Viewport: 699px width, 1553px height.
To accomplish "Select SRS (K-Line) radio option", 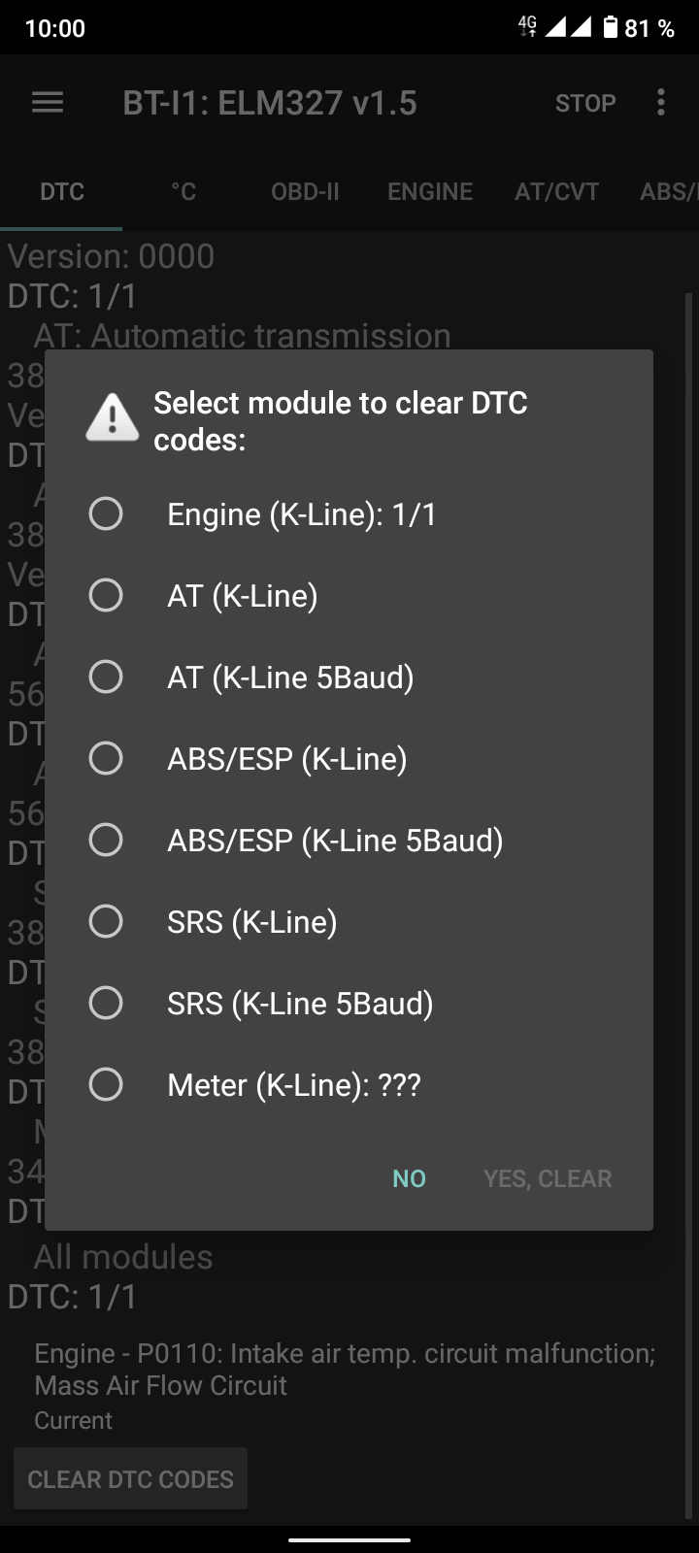I will click(349, 921).
